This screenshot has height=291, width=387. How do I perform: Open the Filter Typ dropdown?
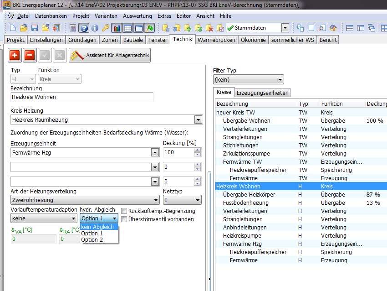click(x=249, y=80)
